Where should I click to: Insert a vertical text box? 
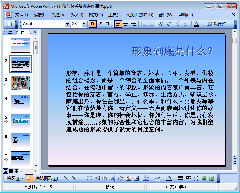point(105,178)
